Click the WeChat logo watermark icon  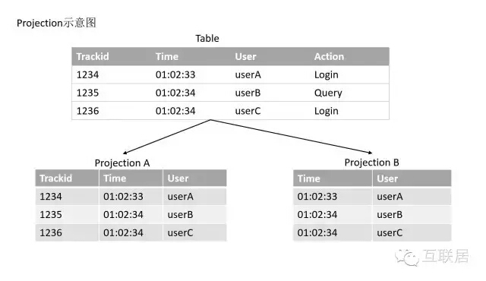click(x=407, y=257)
